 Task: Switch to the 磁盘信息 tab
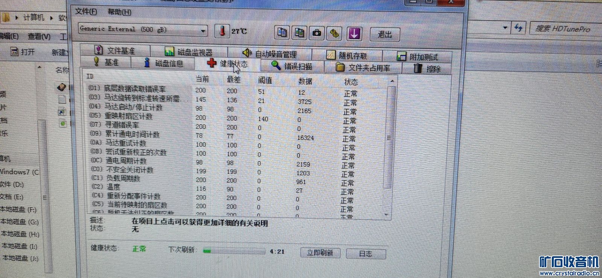163,63
